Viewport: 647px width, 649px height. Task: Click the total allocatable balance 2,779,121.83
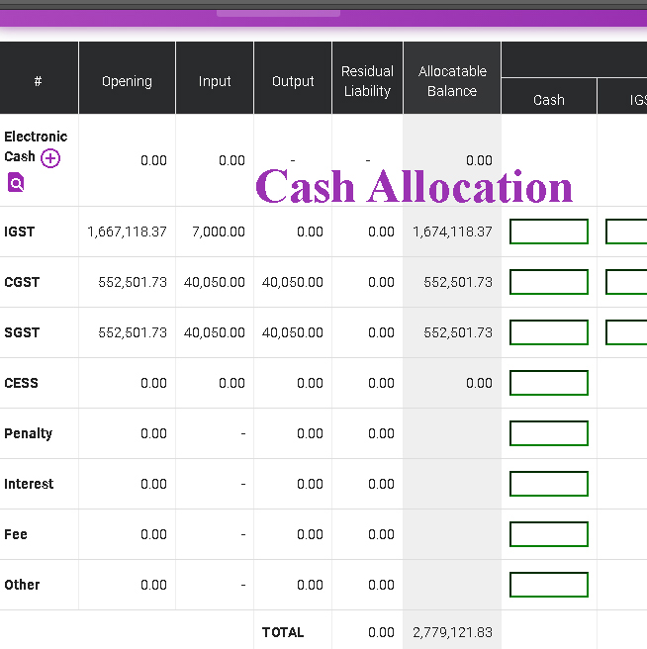452,632
